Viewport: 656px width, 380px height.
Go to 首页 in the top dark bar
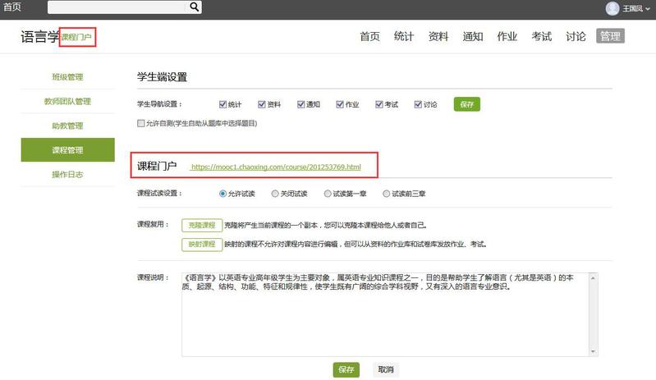pyautogui.click(x=11, y=7)
